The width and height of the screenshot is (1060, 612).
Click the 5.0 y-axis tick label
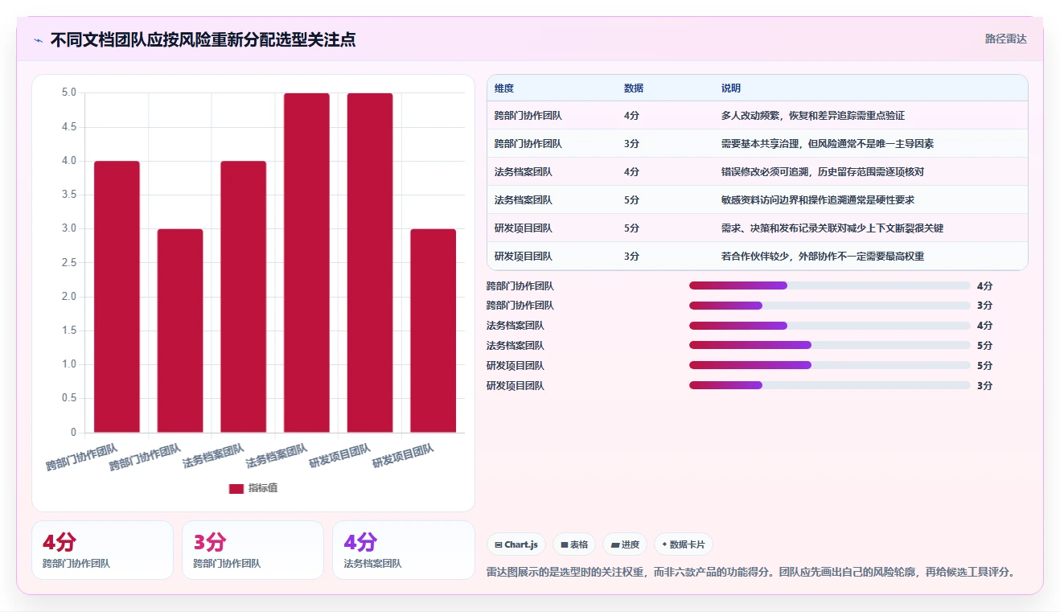tap(69, 93)
